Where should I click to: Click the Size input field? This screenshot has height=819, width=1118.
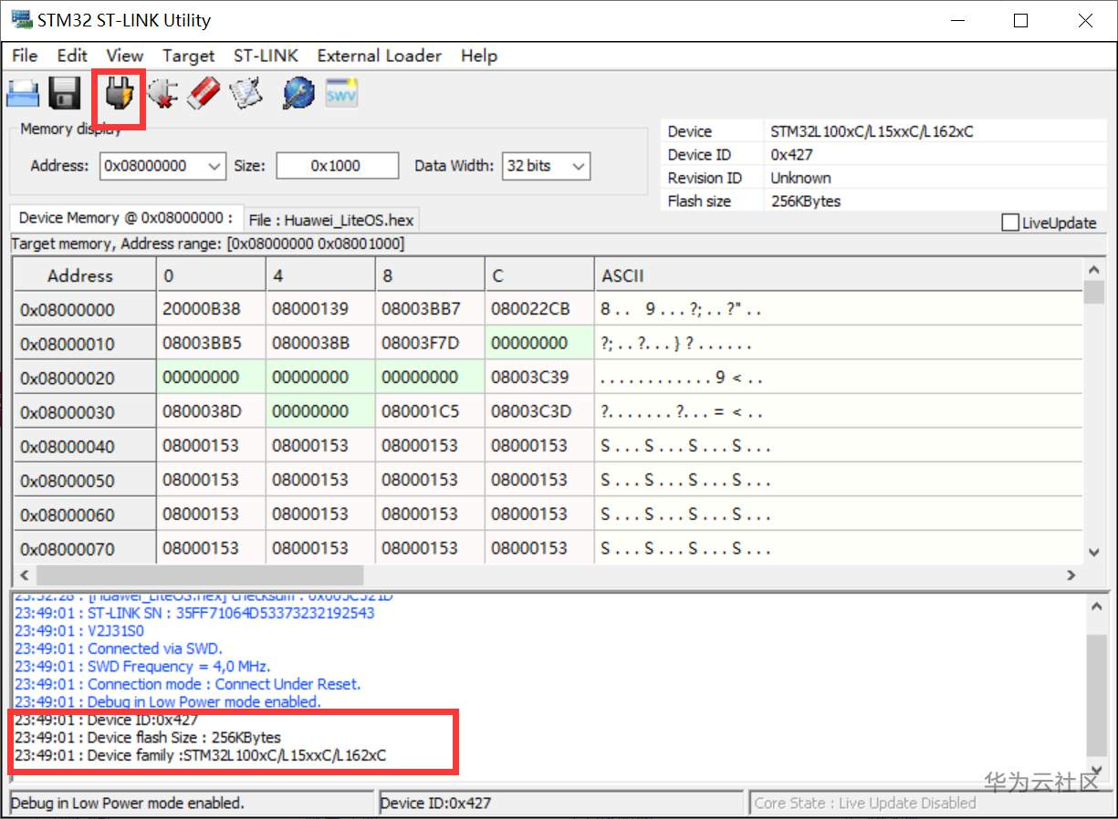point(337,166)
